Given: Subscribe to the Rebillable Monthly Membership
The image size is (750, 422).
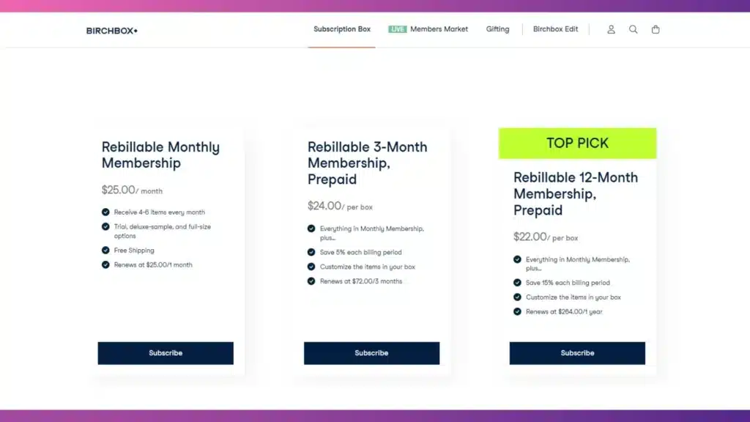Looking at the screenshot, I should [x=165, y=352].
